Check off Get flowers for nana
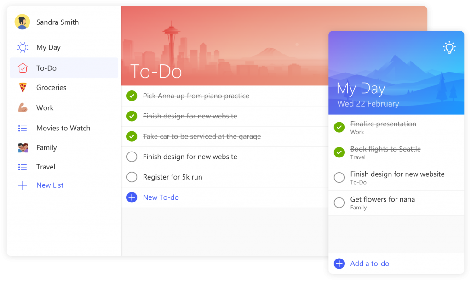This screenshot has width=471, height=281. (339, 202)
